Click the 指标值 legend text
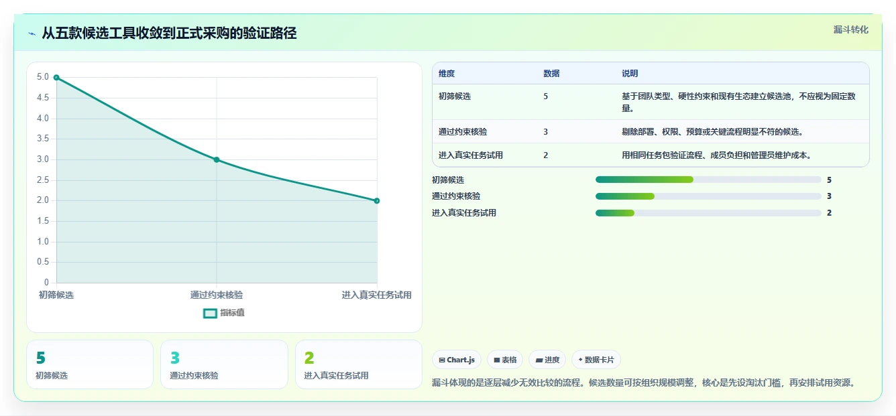 [x=232, y=313]
